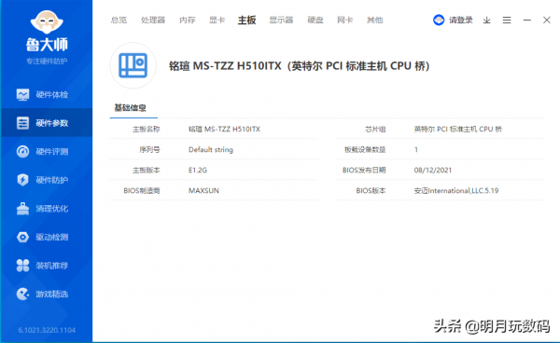Switch to the 总览 tab

pos(119,20)
